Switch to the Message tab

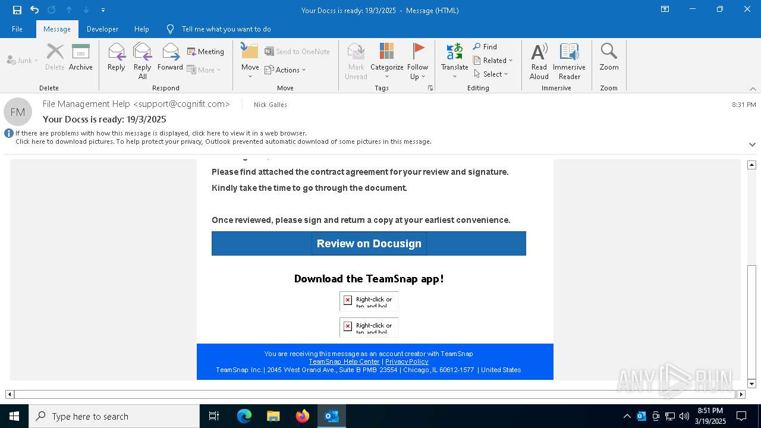click(57, 29)
